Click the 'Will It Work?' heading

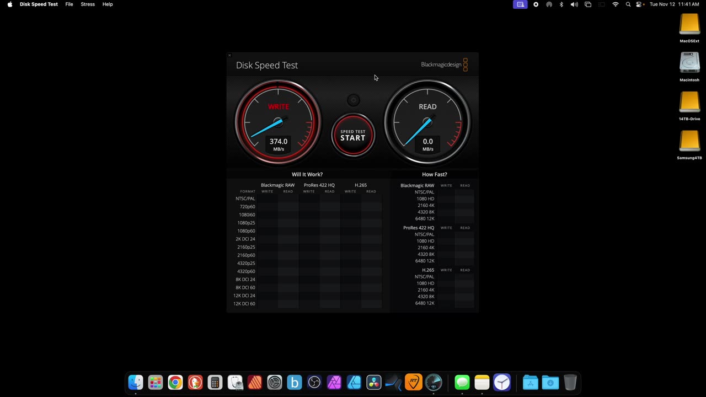307,174
